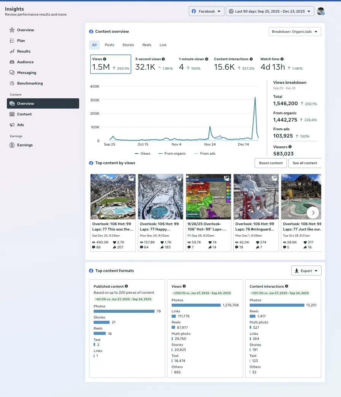Select the Content interactions metric card
Image resolution: width=341 pixels, height=397 pixels.
[234, 64]
